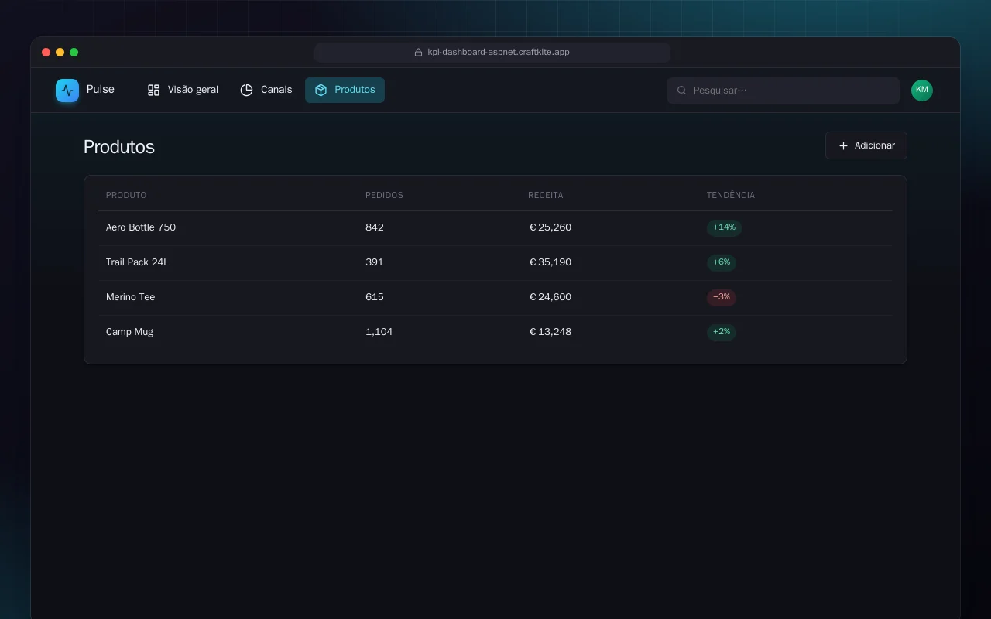Click the Canais pie chart icon
The image size is (991, 619).
coord(246,91)
